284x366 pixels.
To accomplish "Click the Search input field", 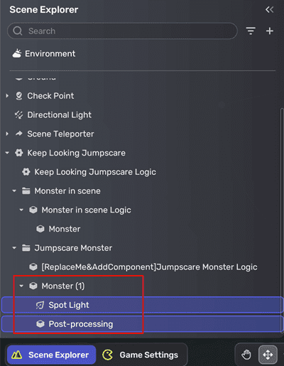I will click(x=122, y=31).
